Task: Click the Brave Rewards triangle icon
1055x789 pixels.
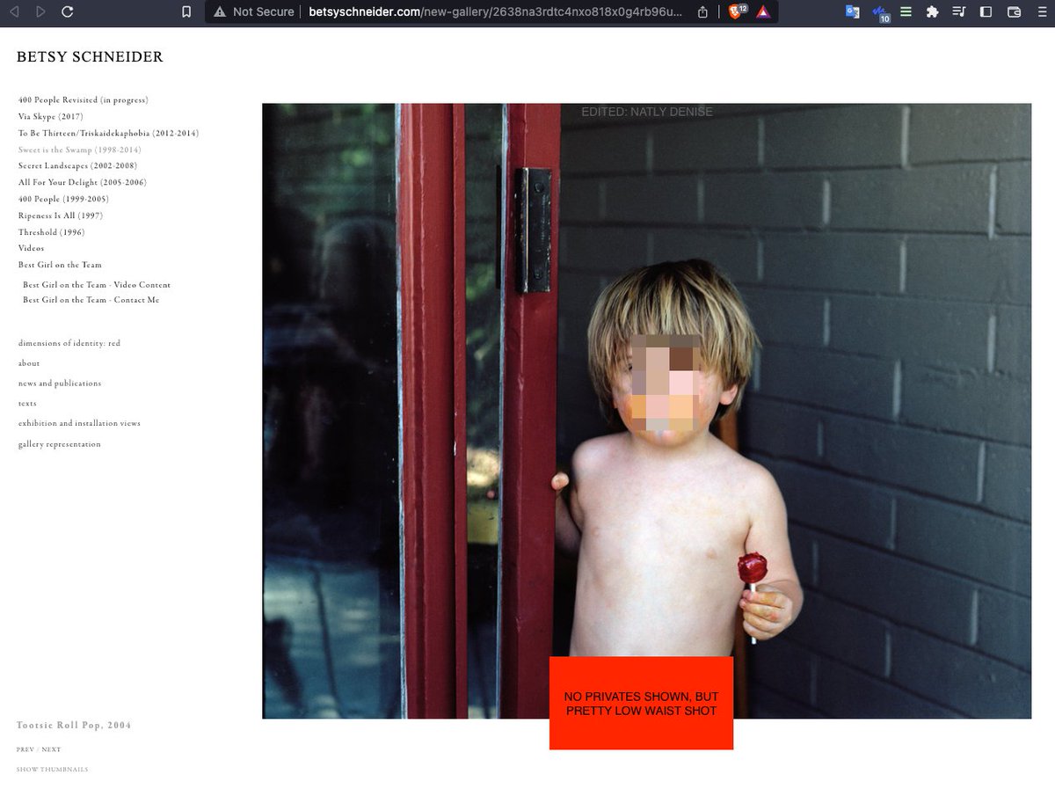Action: [x=762, y=12]
